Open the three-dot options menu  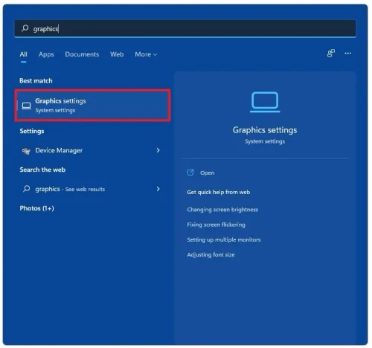point(348,54)
